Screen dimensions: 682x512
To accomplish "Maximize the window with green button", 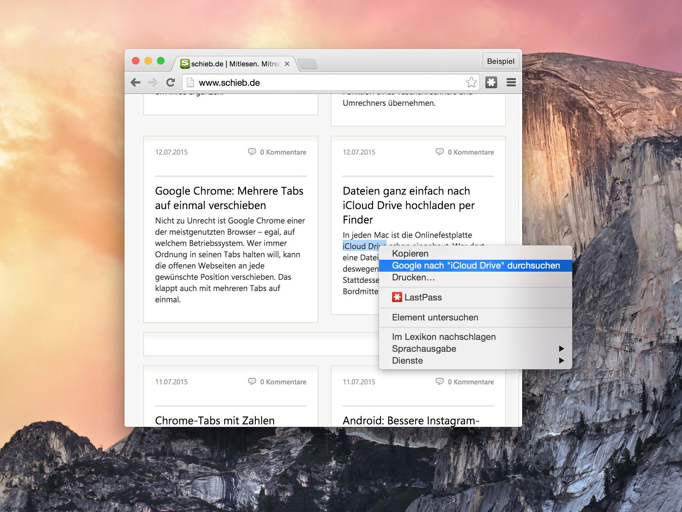I will pyautogui.click(x=161, y=61).
